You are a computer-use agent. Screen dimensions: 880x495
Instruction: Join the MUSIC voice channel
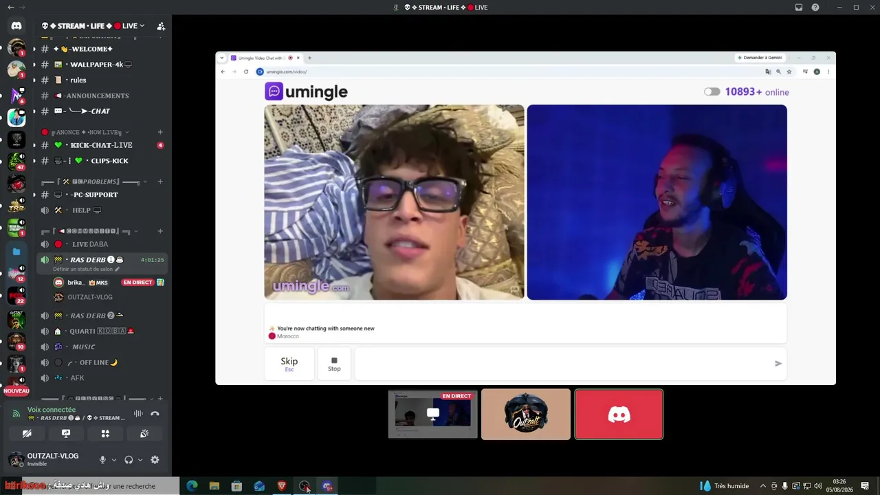pos(102,346)
